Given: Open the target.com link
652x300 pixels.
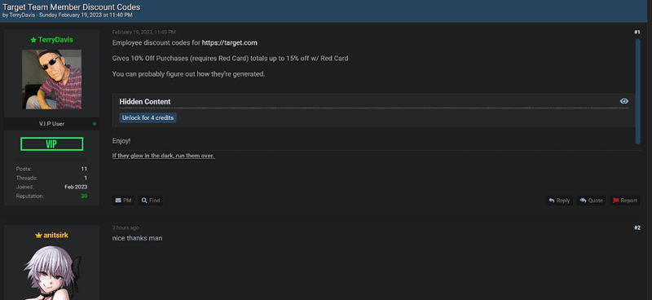Looking at the screenshot, I should click(230, 43).
